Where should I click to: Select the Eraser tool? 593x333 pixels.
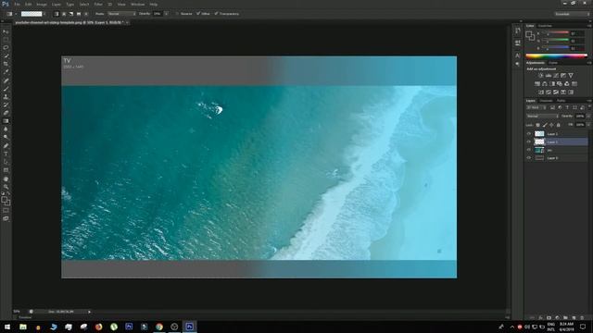(6, 113)
